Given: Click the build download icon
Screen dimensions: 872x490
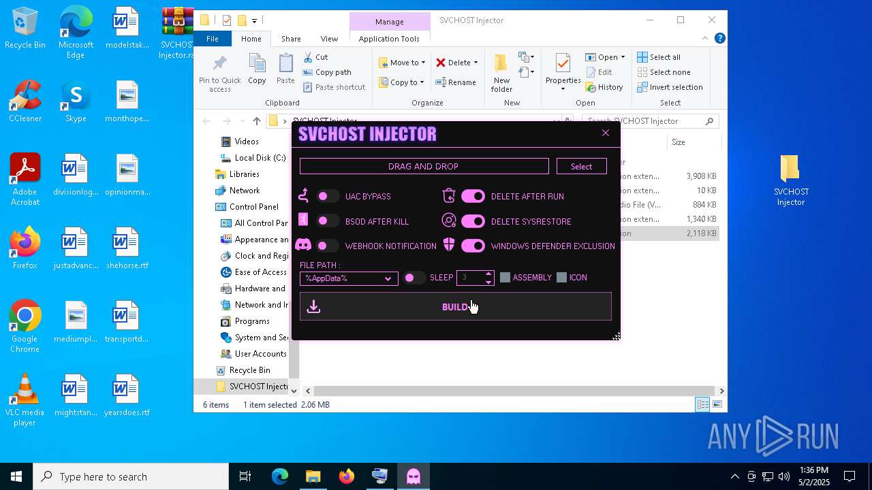Looking at the screenshot, I should coord(313,307).
